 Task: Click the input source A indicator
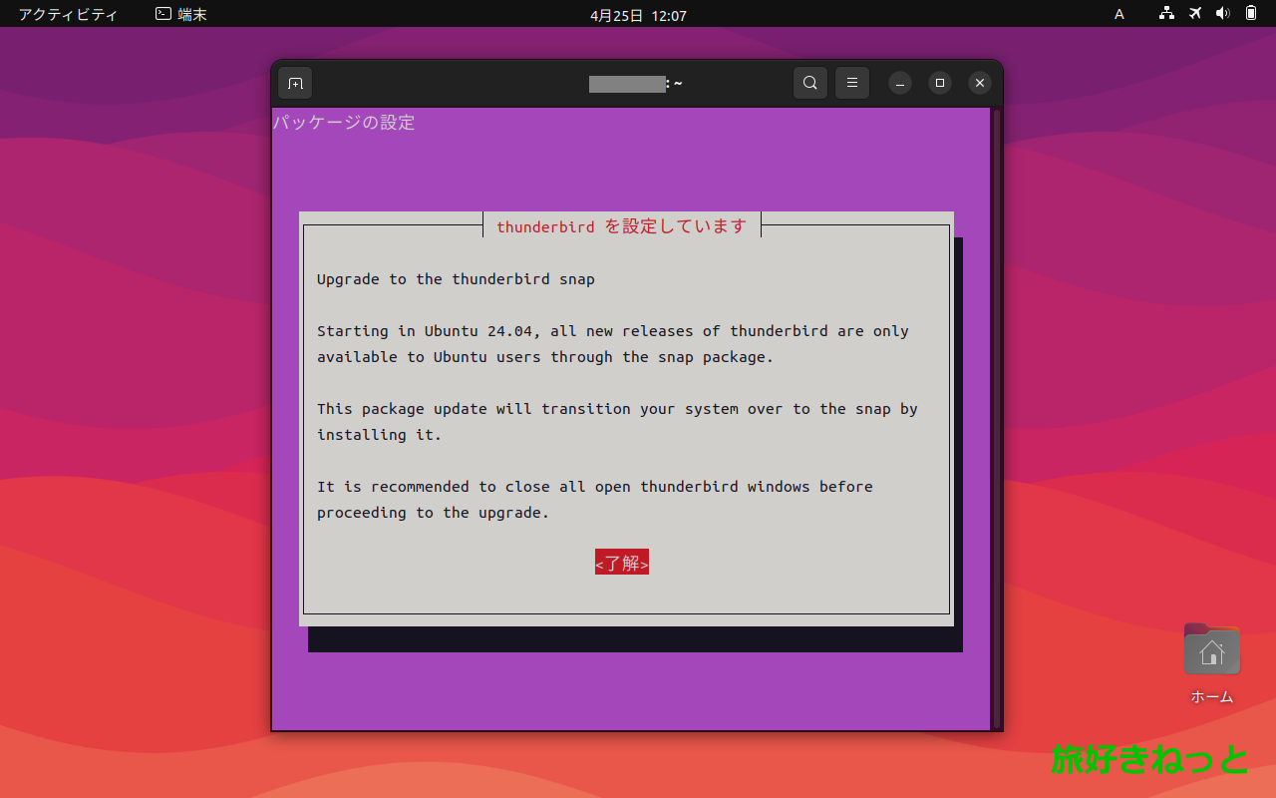click(x=1118, y=14)
